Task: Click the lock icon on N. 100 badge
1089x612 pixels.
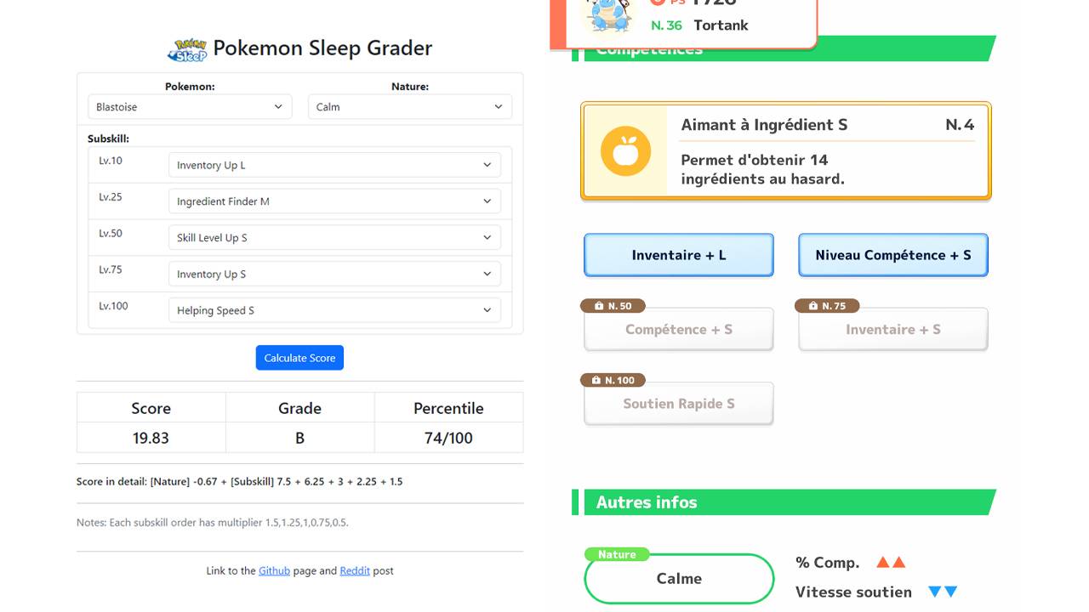Action: 599,380
